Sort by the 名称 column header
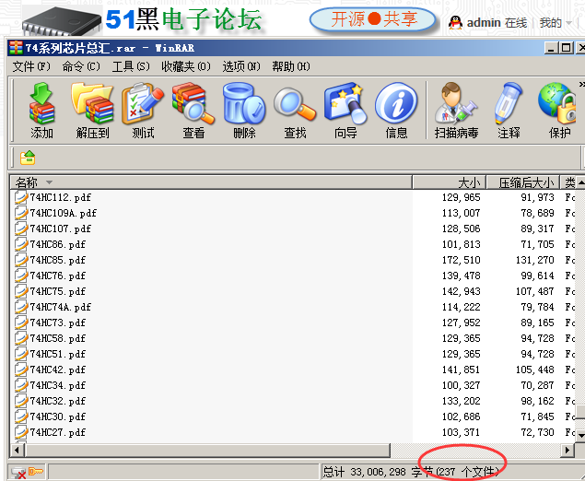The image size is (585, 481). (211, 182)
